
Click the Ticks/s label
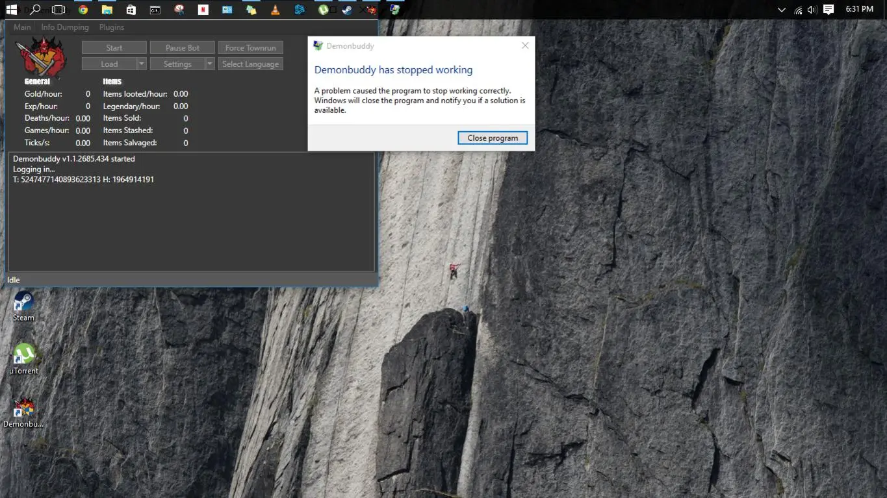[x=37, y=143]
